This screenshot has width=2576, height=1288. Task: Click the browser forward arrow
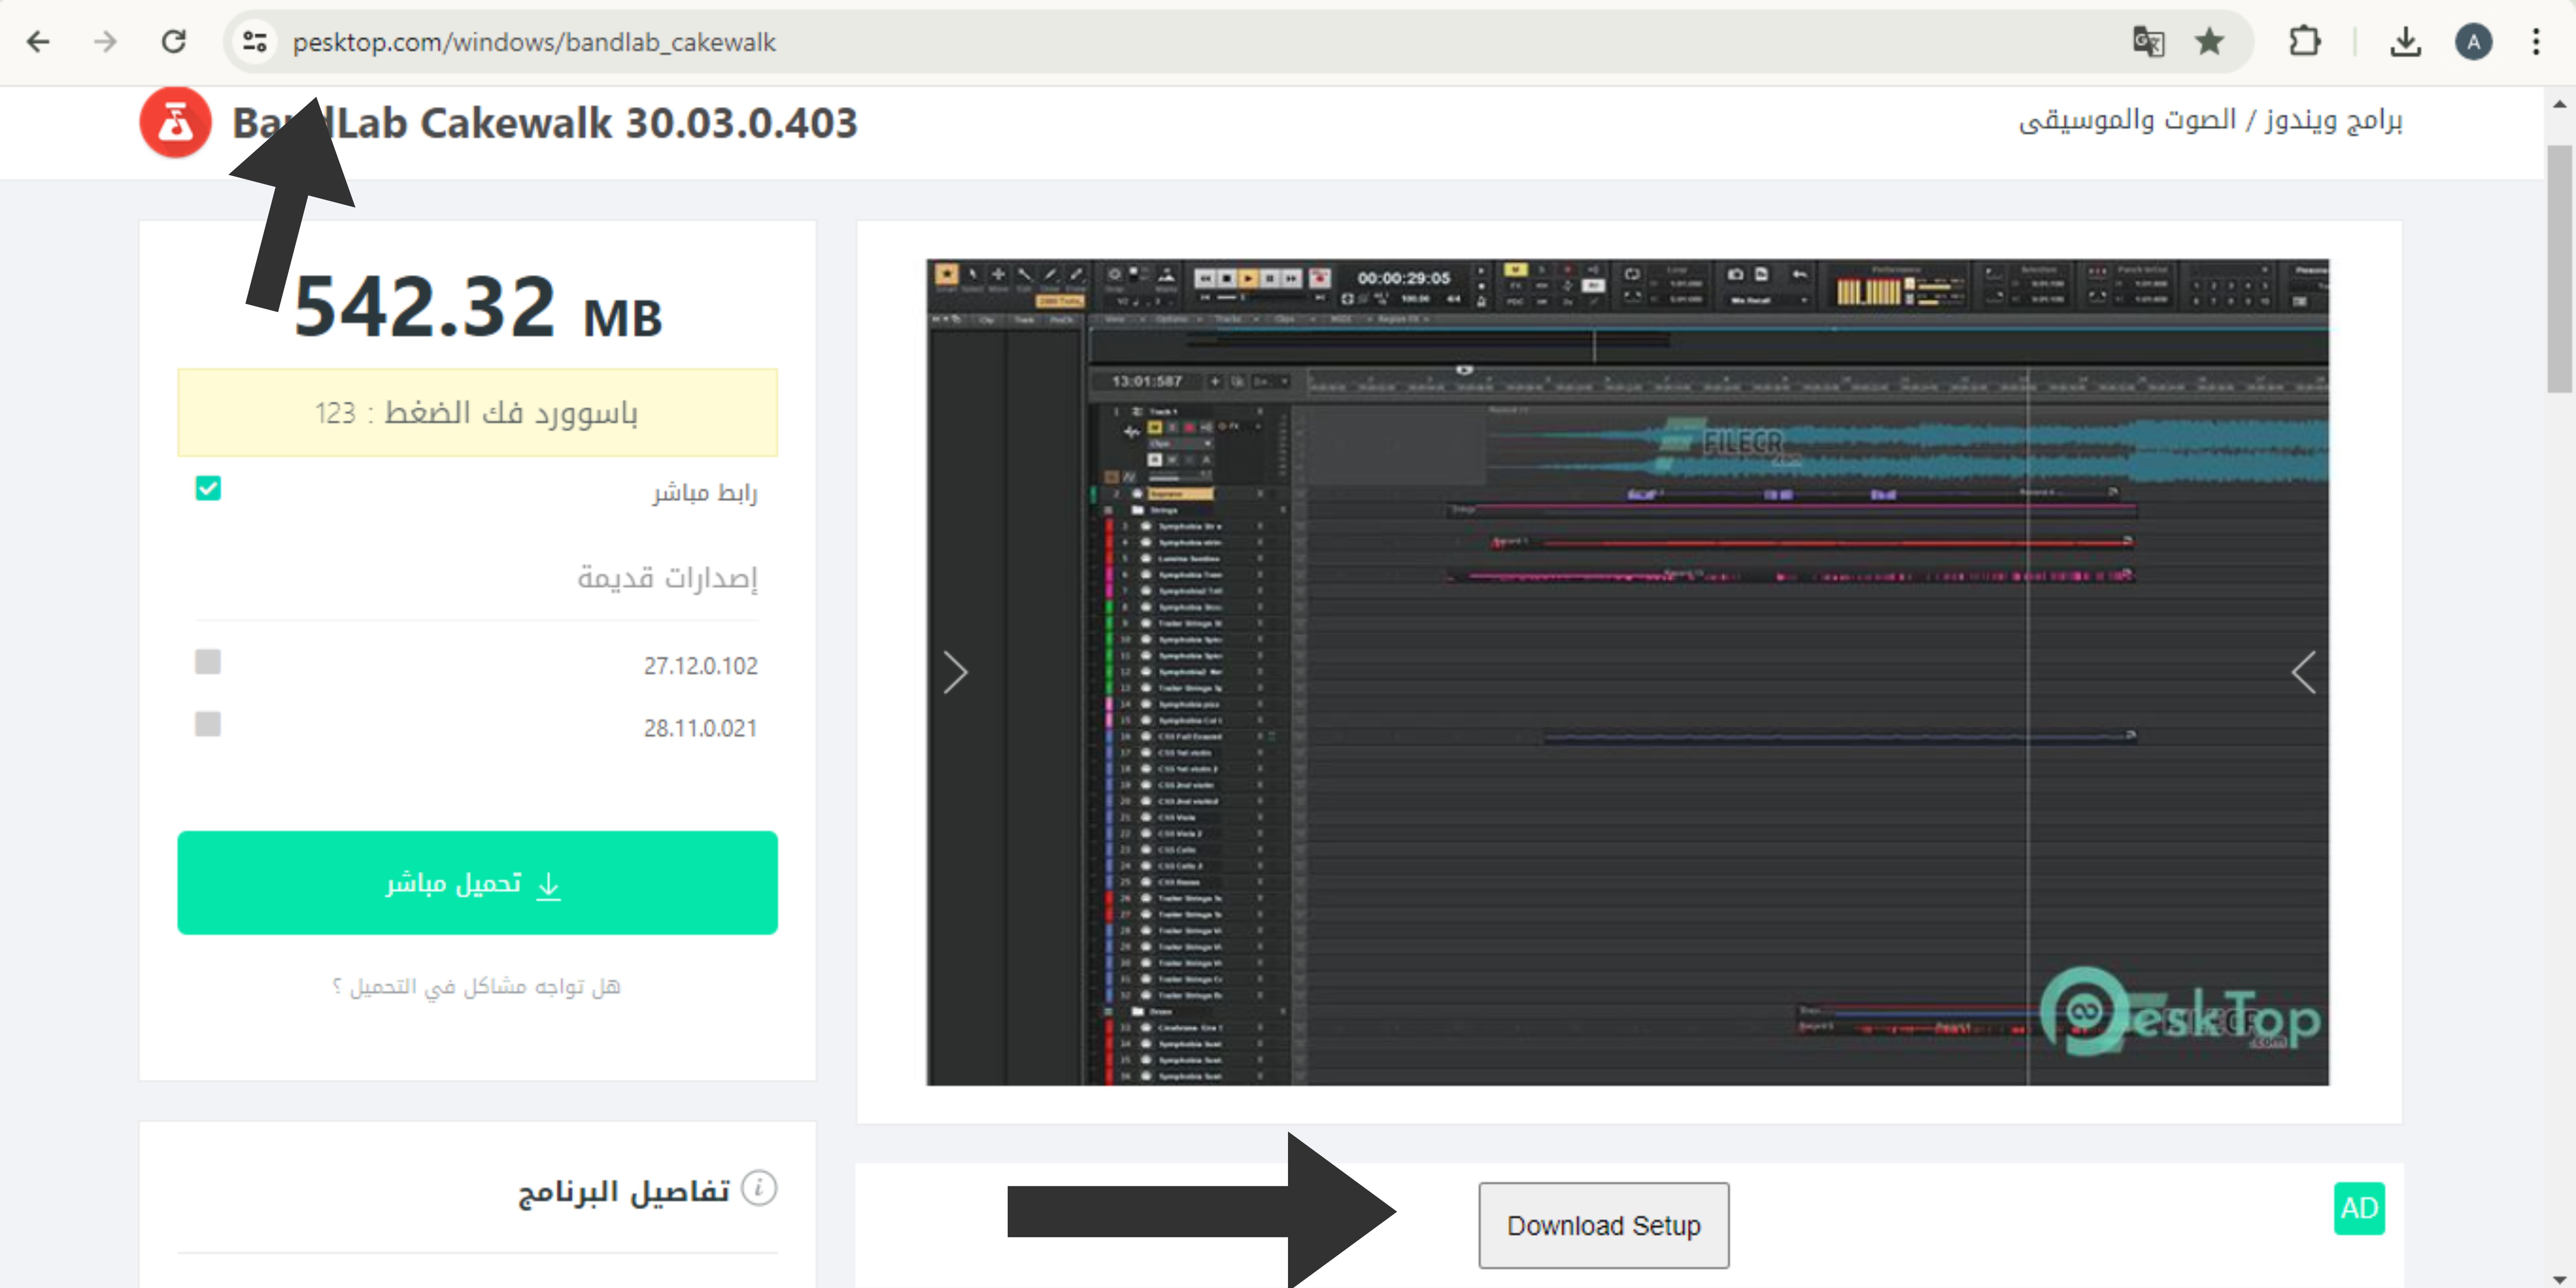click(x=105, y=42)
